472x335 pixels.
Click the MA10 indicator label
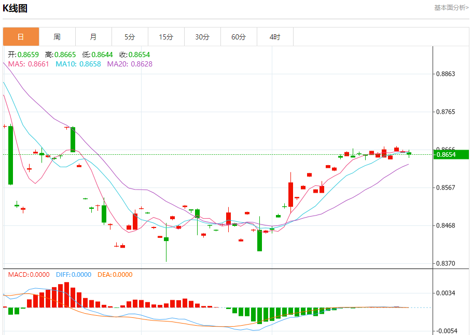tap(78, 64)
